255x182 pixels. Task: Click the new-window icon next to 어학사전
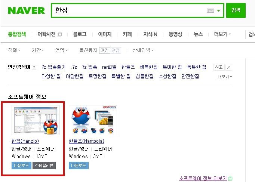click(60, 34)
